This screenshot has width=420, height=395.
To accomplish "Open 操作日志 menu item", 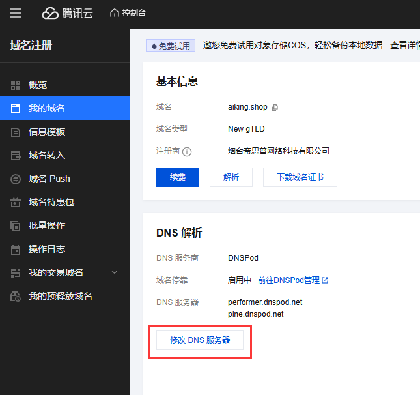I will (65, 249).
